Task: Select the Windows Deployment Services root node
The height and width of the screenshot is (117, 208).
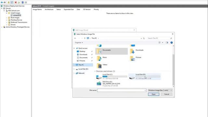Action: pos(14,6)
